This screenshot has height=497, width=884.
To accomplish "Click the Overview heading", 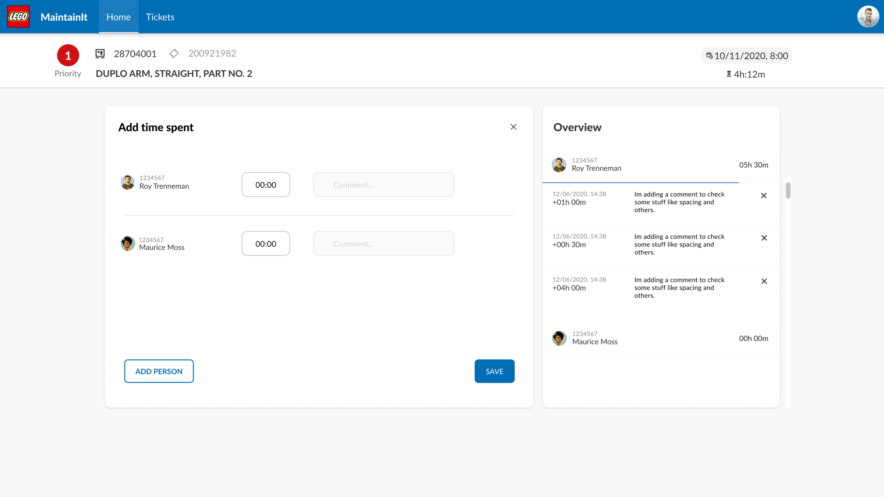I will click(x=577, y=127).
